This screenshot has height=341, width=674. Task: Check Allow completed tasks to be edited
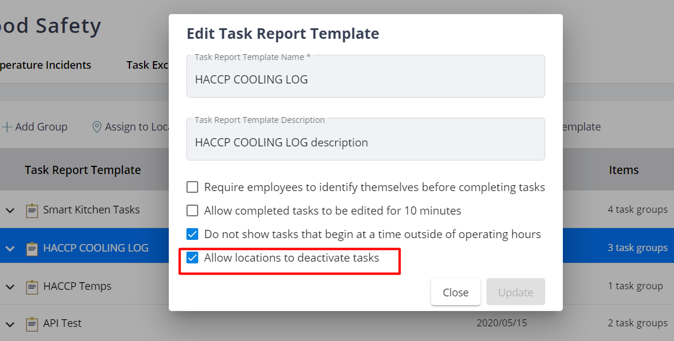click(x=192, y=210)
